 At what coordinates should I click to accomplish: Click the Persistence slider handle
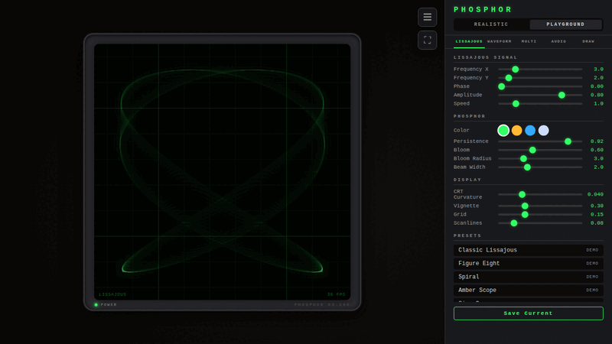[x=568, y=141]
